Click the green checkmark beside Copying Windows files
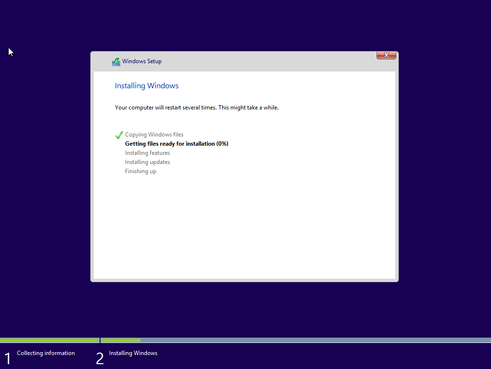This screenshot has width=491, height=369. point(119,135)
